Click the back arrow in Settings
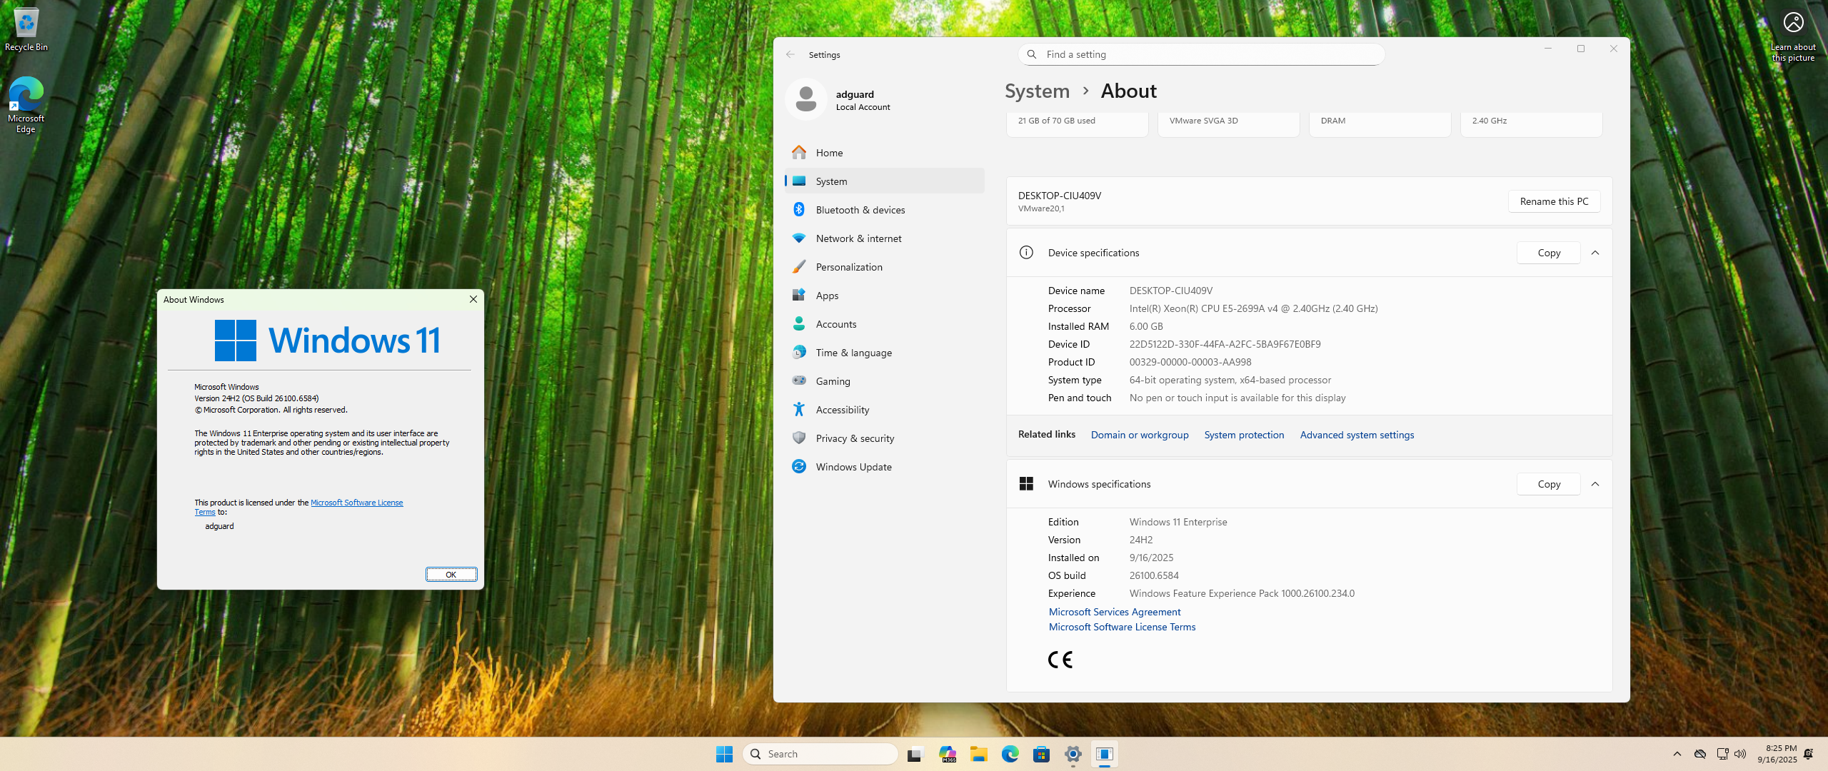 [x=790, y=54]
